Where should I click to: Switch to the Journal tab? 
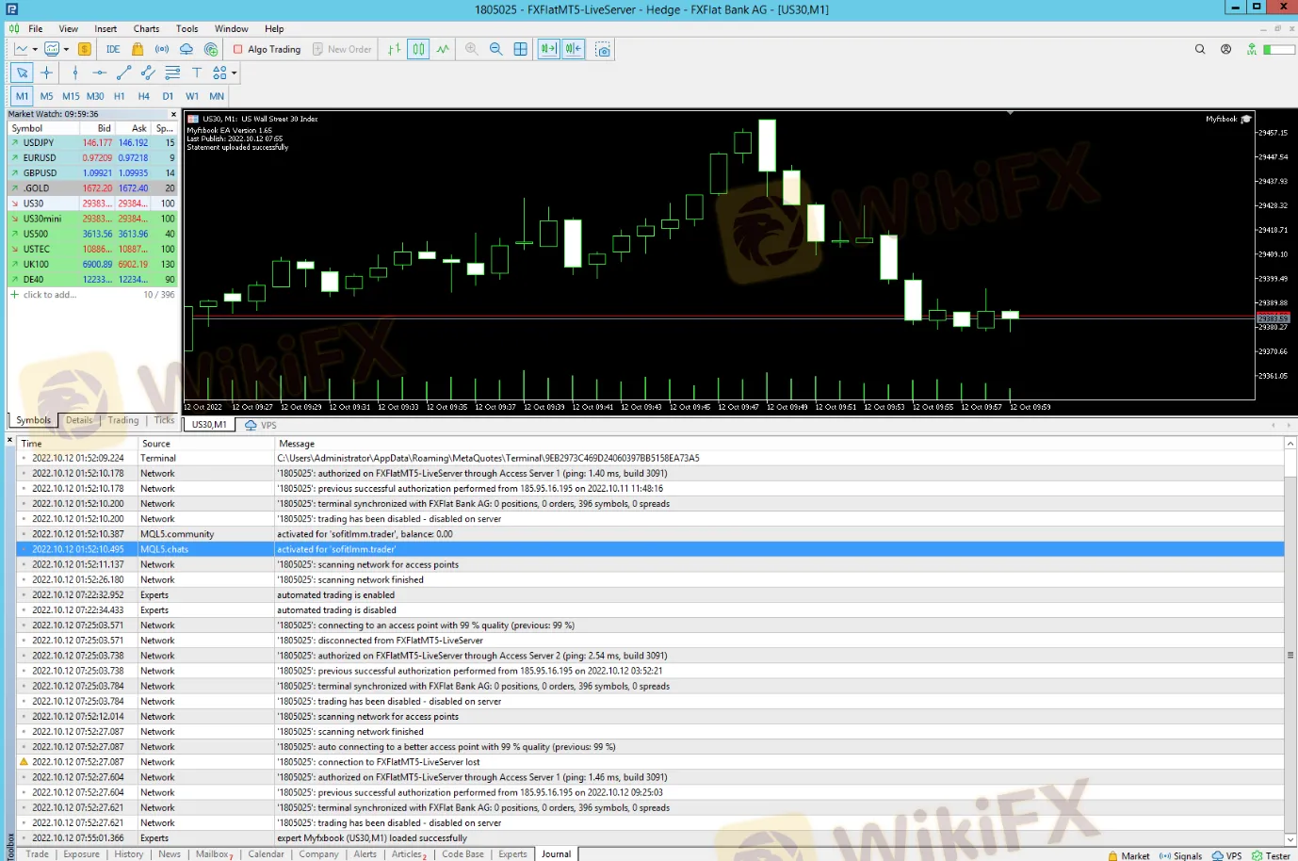(556, 853)
